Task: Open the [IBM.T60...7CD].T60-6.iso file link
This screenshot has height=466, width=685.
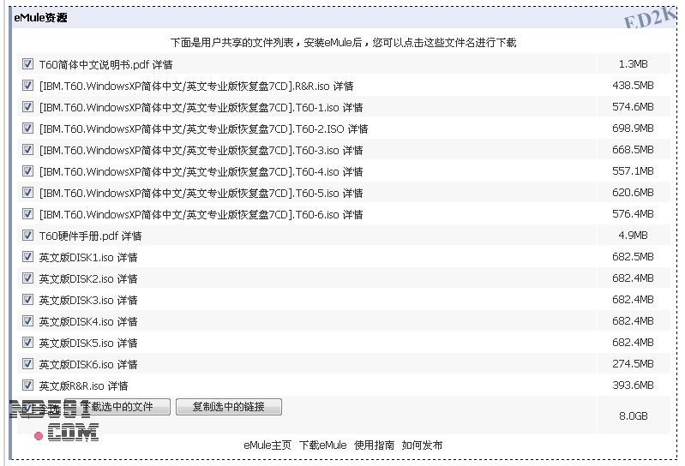Action: click(x=189, y=214)
